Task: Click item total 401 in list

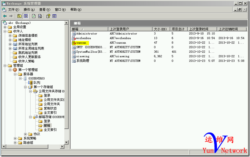Action: (174, 52)
